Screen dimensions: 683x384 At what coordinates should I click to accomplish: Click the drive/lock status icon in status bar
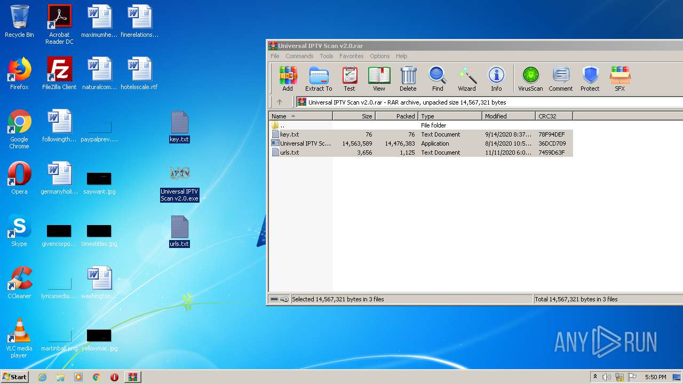point(279,299)
